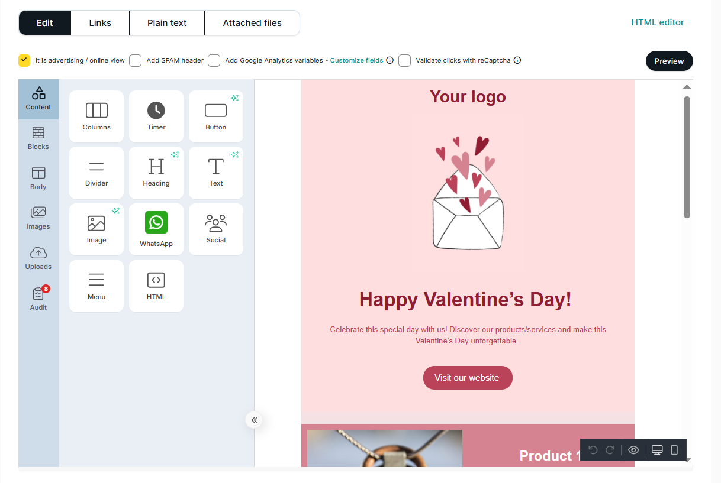Pick the HTML code element

156,286
